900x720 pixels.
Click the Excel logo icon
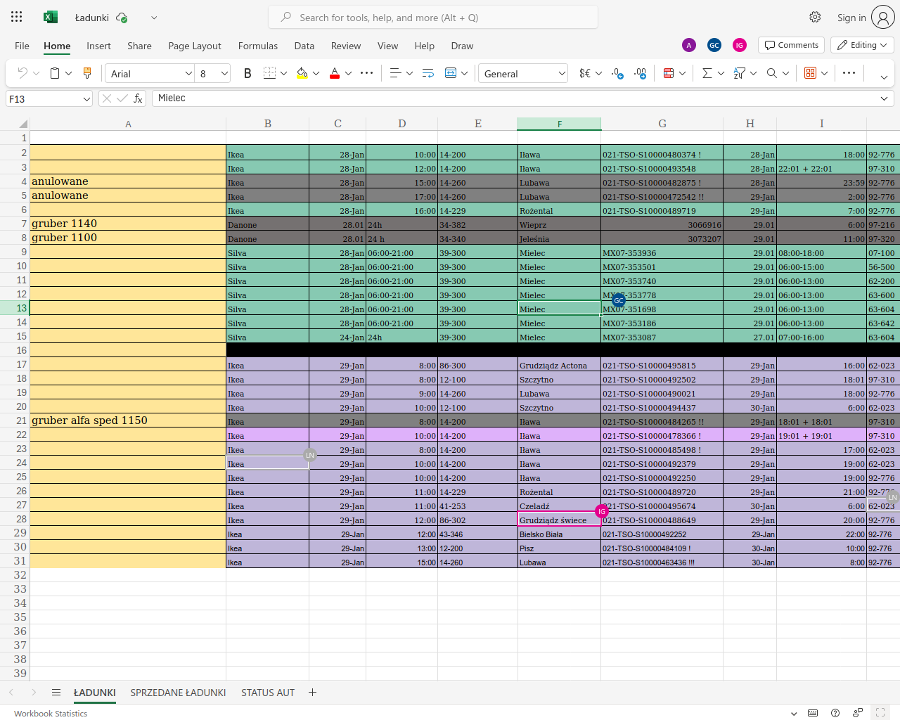(x=50, y=17)
